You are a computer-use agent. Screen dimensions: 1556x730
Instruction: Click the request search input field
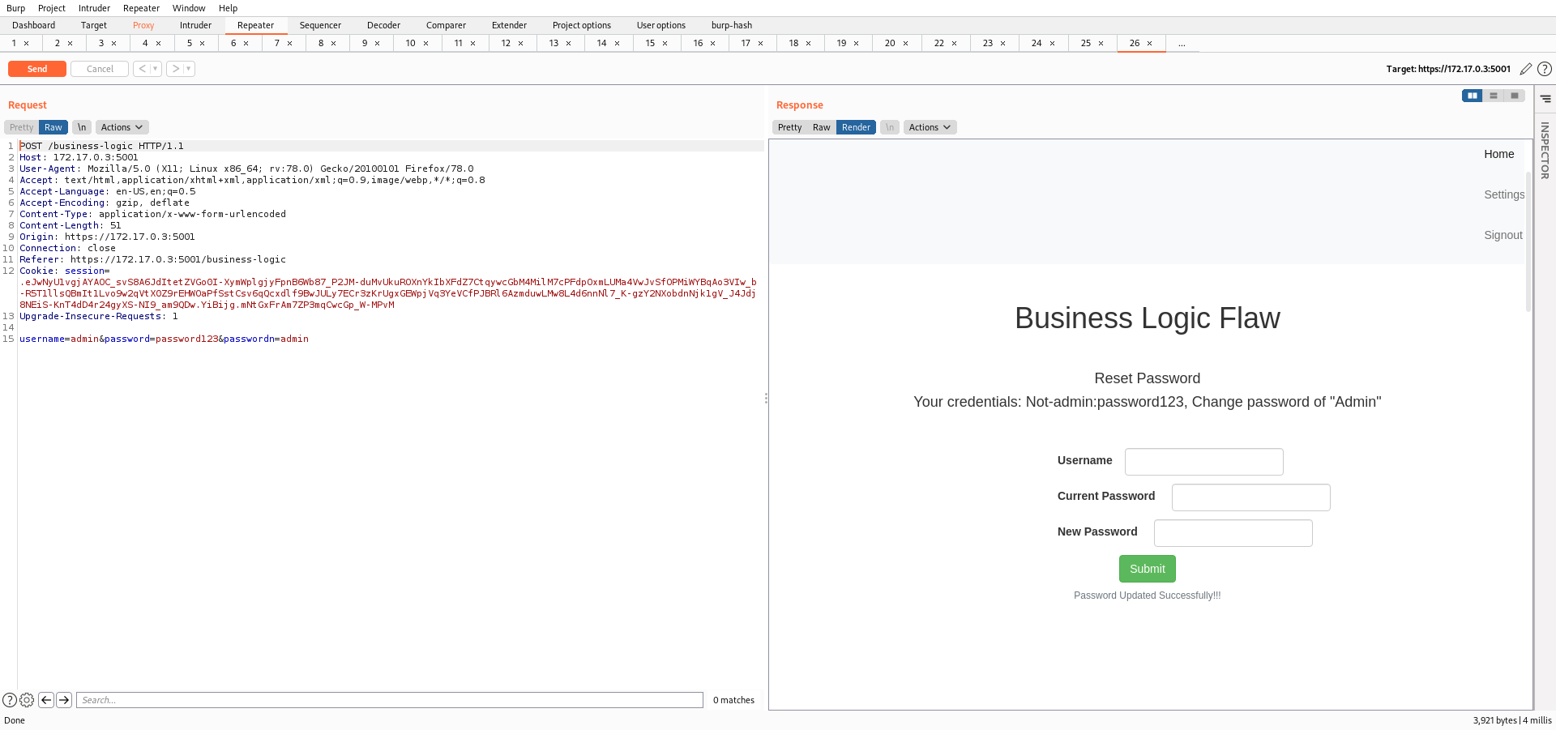pyautogui.click(x=389, y=700)
